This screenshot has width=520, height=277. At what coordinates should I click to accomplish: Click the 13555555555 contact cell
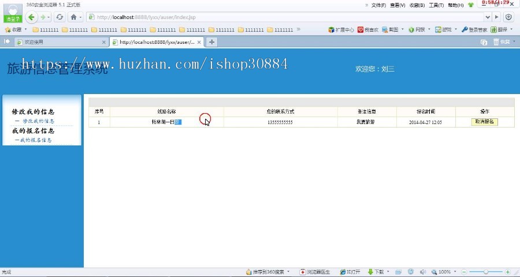point(280,122)
